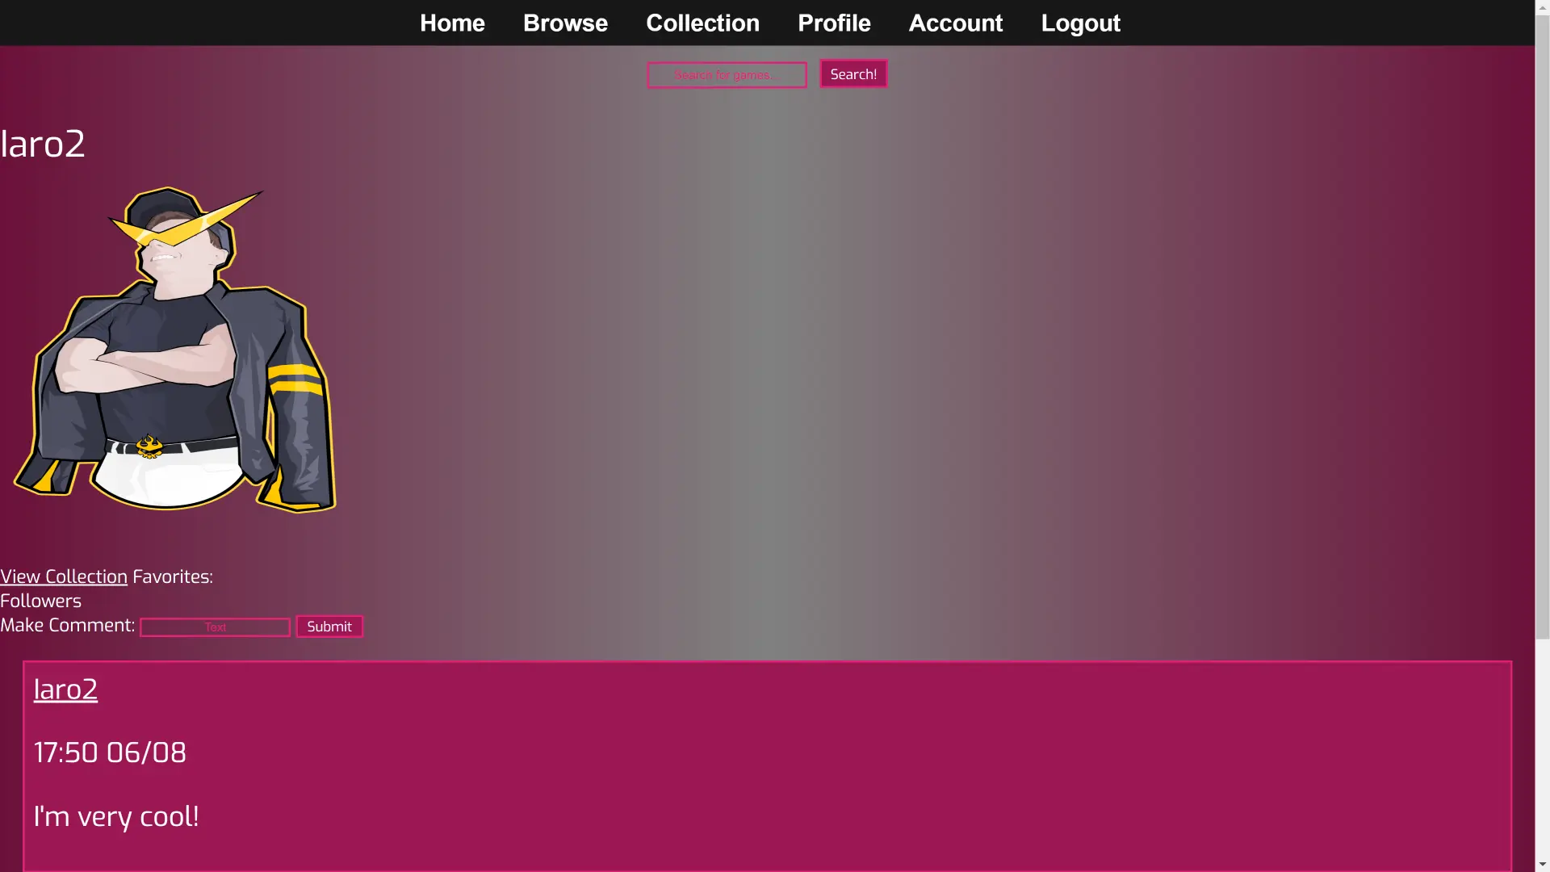Image resolution: width=1550 pixels, height=872 pixels.
Task: Click the laro2 username heading
Action: (x=43, y=145)
